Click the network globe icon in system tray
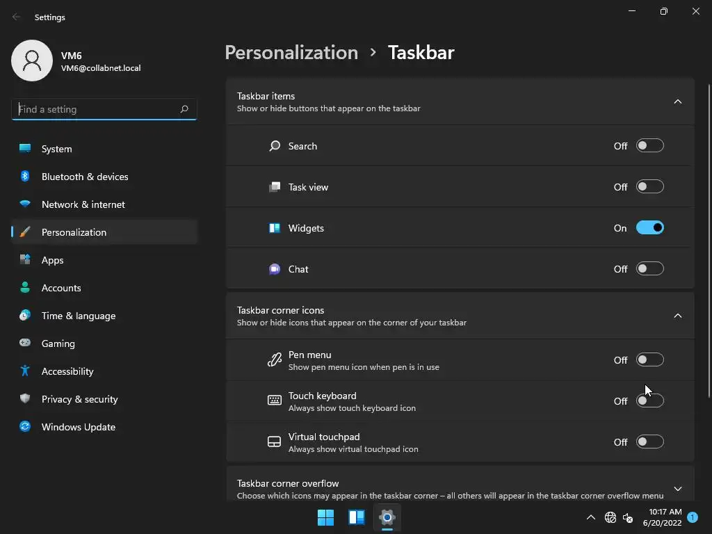Screen dimensions: 712x534 [x=610, y=517]
